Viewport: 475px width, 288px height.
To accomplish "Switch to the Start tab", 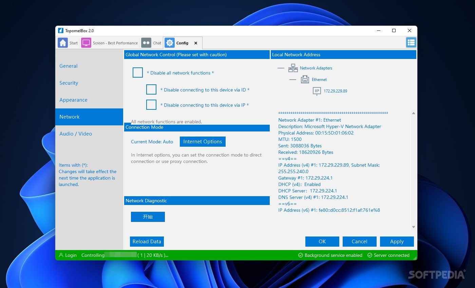I will point(68,43).
